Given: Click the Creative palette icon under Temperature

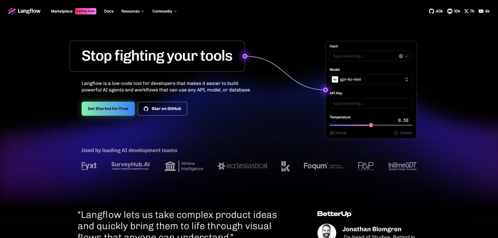Looking at the screenshot, I should (396, 133).
